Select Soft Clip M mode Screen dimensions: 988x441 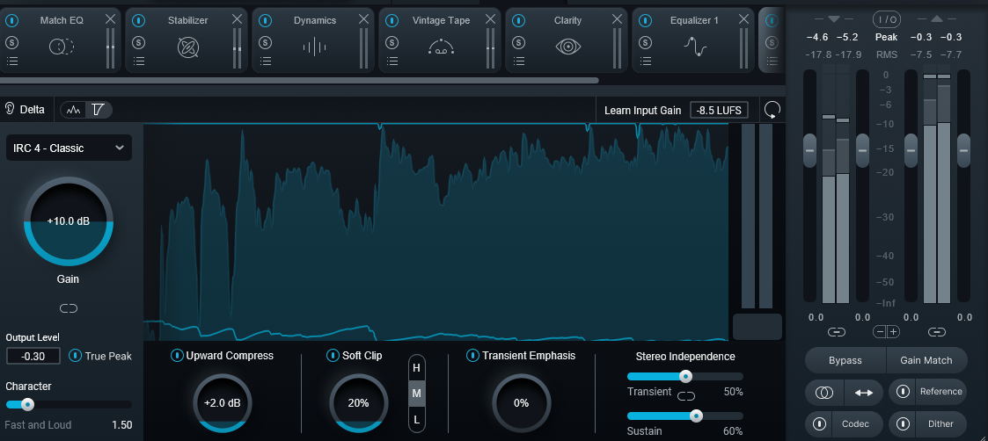tap(416, 394)
